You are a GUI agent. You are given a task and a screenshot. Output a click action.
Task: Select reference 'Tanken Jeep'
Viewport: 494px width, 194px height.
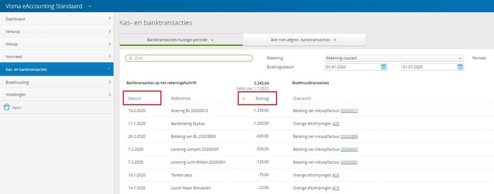click(182, 175)
